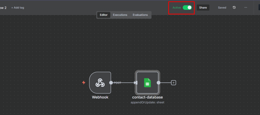Viewport: 260px width, 115px height.
Task: Click the contact-database output connector dot
Action: coord(158,83)
